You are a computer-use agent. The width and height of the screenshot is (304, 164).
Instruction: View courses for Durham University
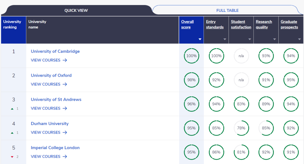(x=49, y=132)
